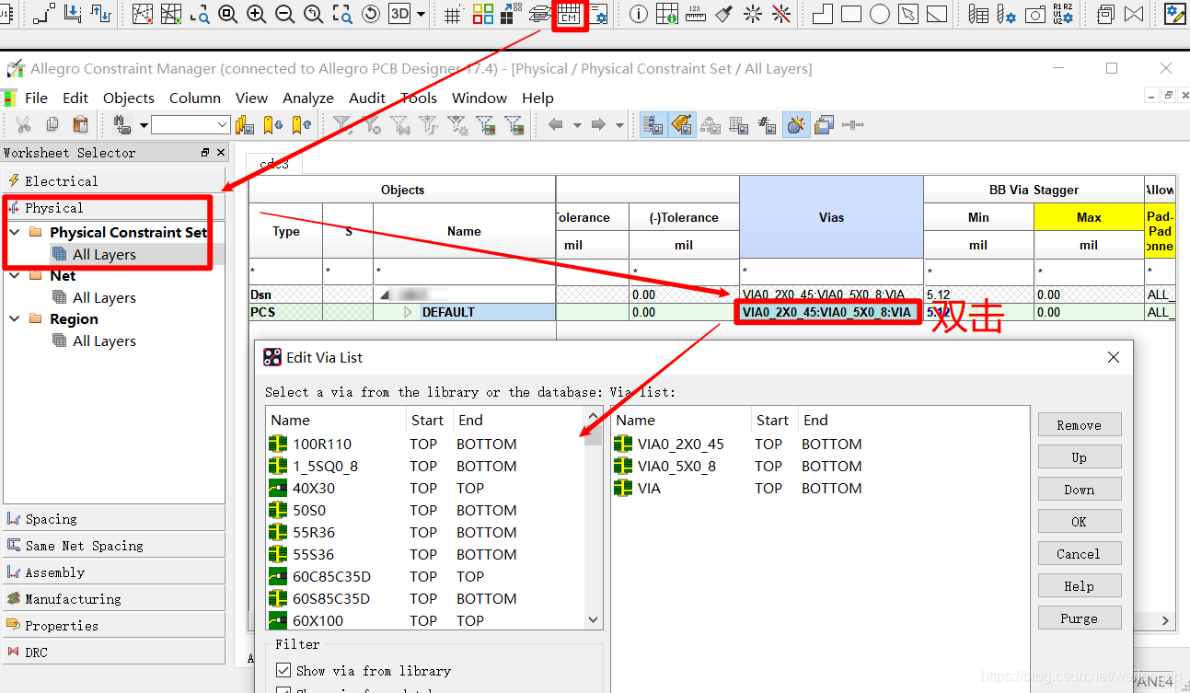This screenshot has height=693, width=1190.
Task: Select All Layers under Net
Action: coord(104,297)
